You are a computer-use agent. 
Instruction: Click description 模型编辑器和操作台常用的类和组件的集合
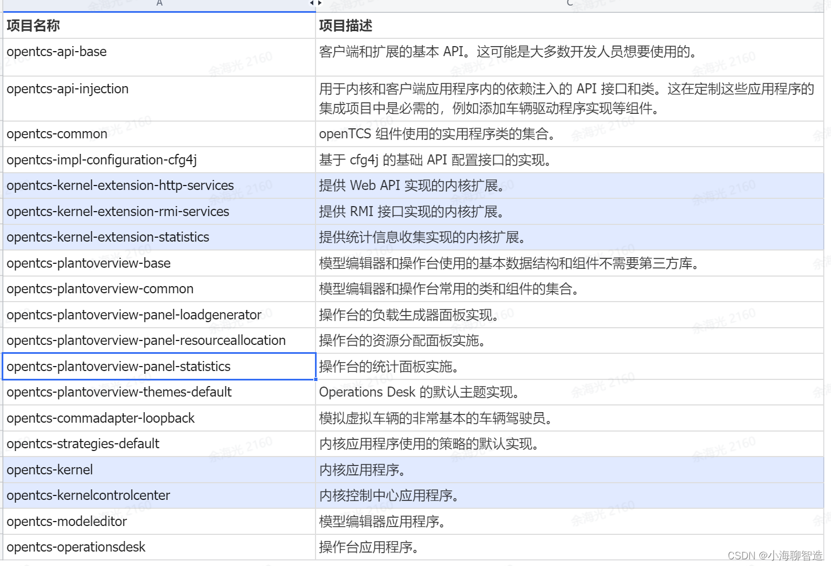[569, 289]
